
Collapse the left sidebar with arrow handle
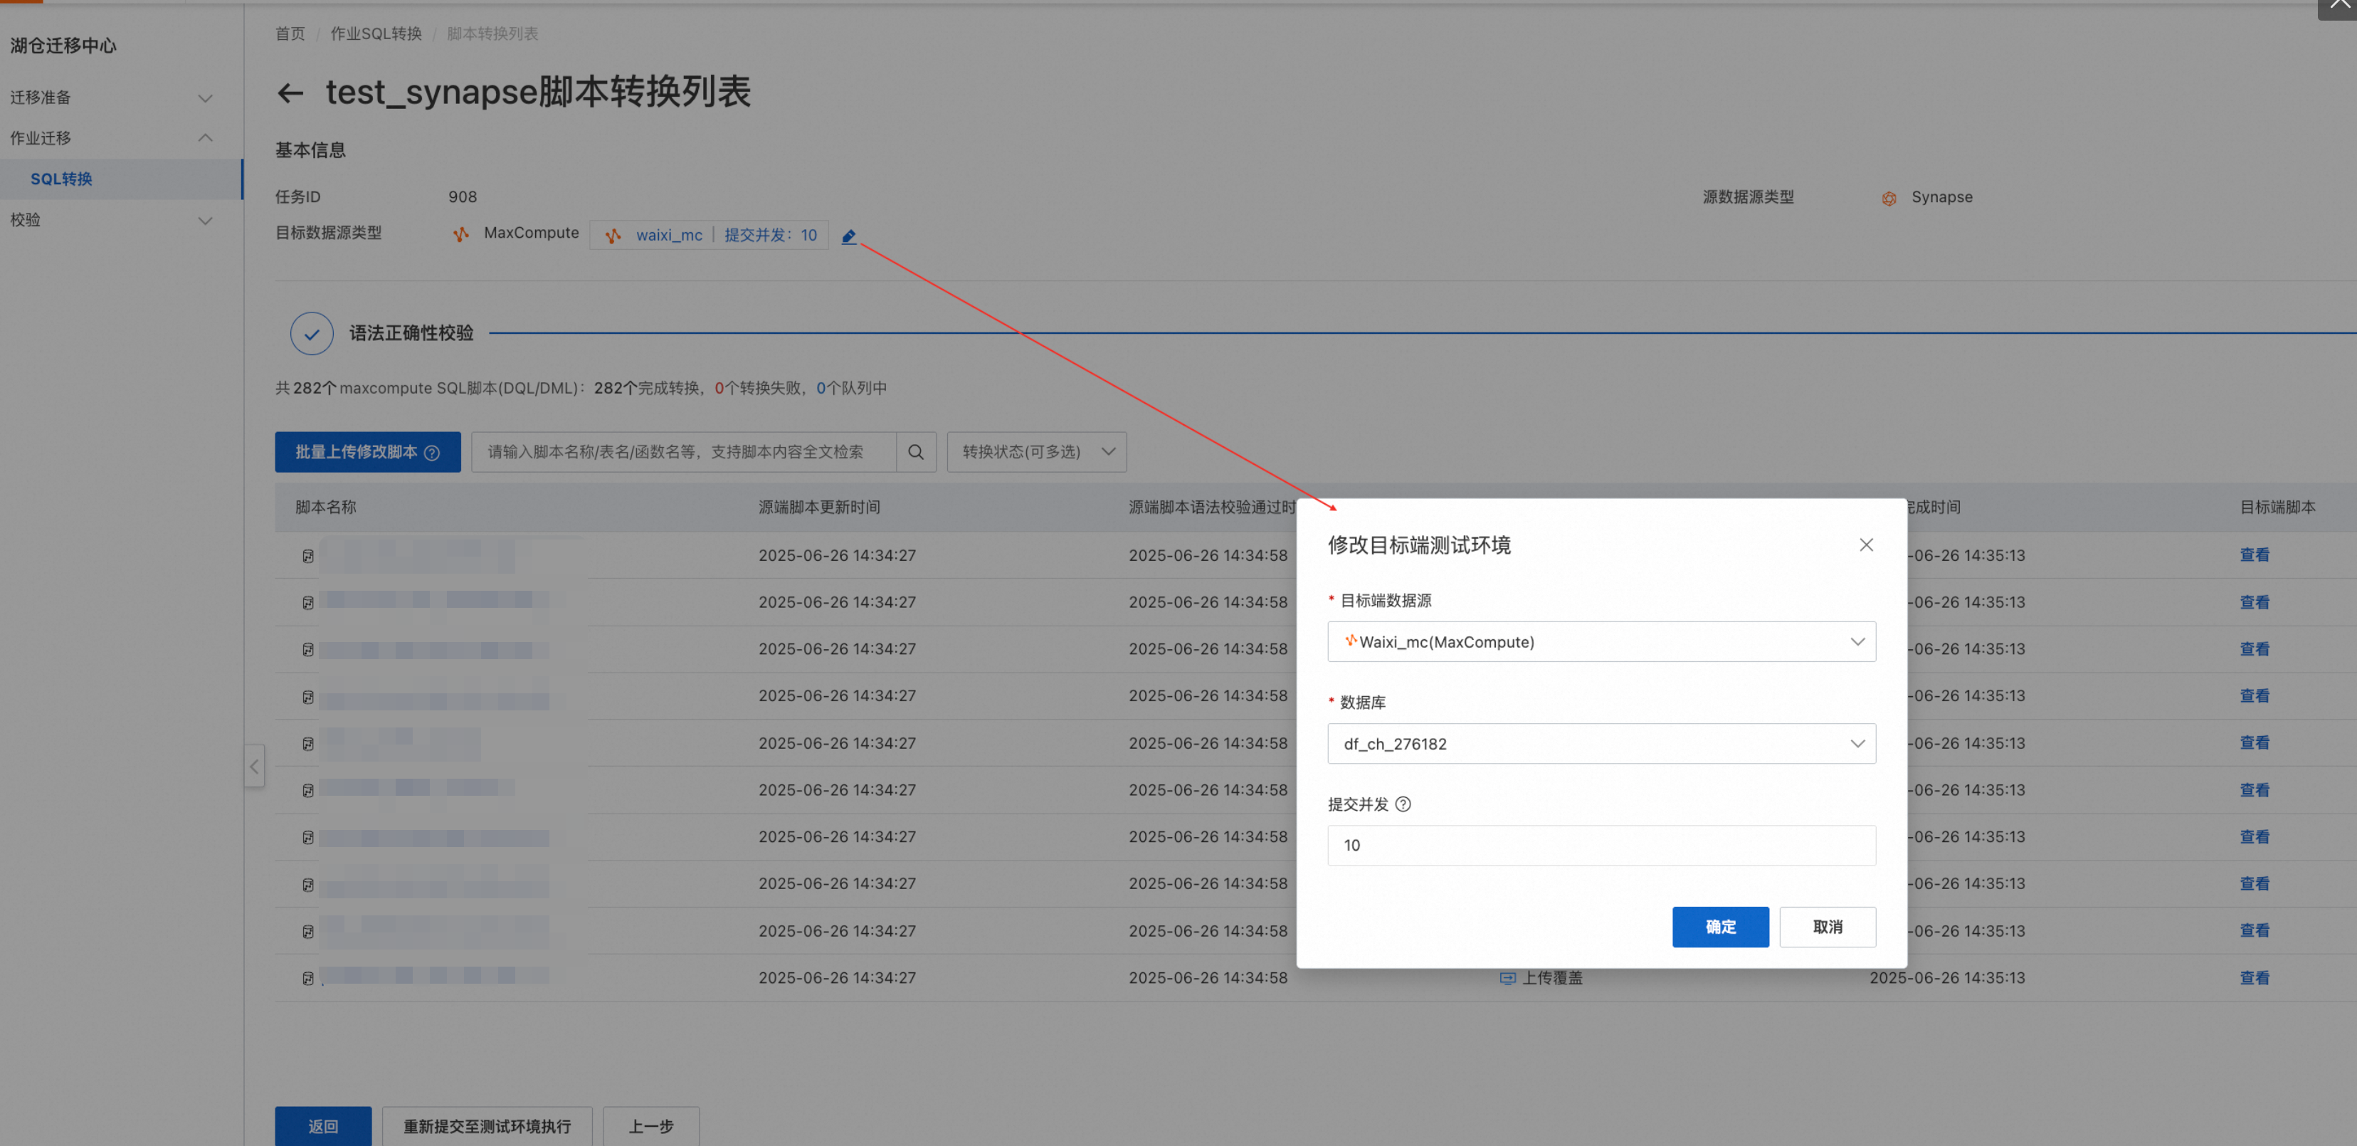tap(254, 766)
